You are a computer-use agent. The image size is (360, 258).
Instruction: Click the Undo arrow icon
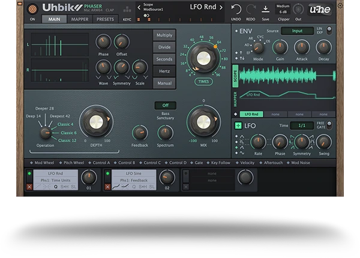[236, 8]
